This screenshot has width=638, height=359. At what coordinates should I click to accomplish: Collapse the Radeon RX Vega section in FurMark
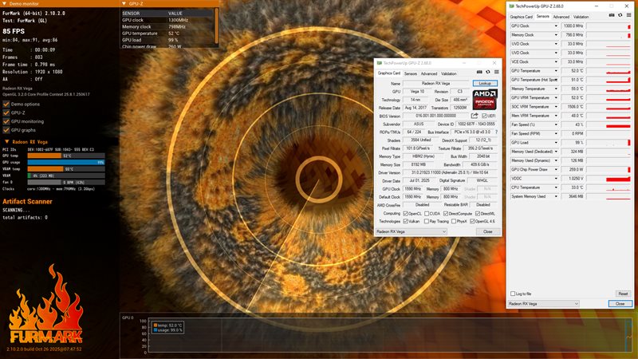pos(7,141)
